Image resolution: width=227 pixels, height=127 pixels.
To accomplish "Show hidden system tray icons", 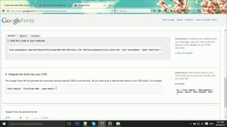I will tap(190, 124).
